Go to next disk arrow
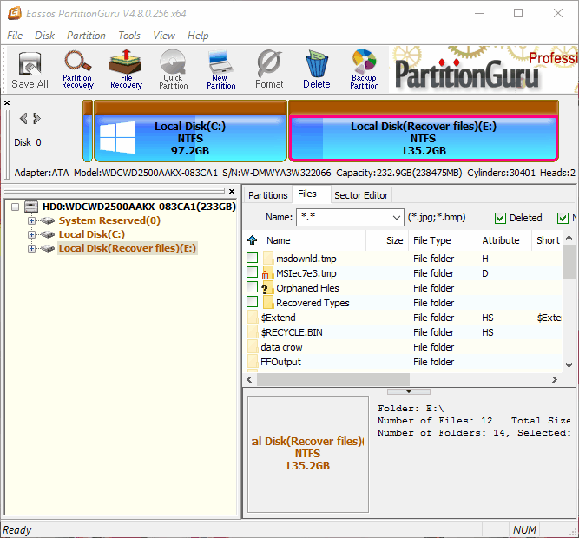This screenshot has width=579, height=538. [x=36, y=119]
